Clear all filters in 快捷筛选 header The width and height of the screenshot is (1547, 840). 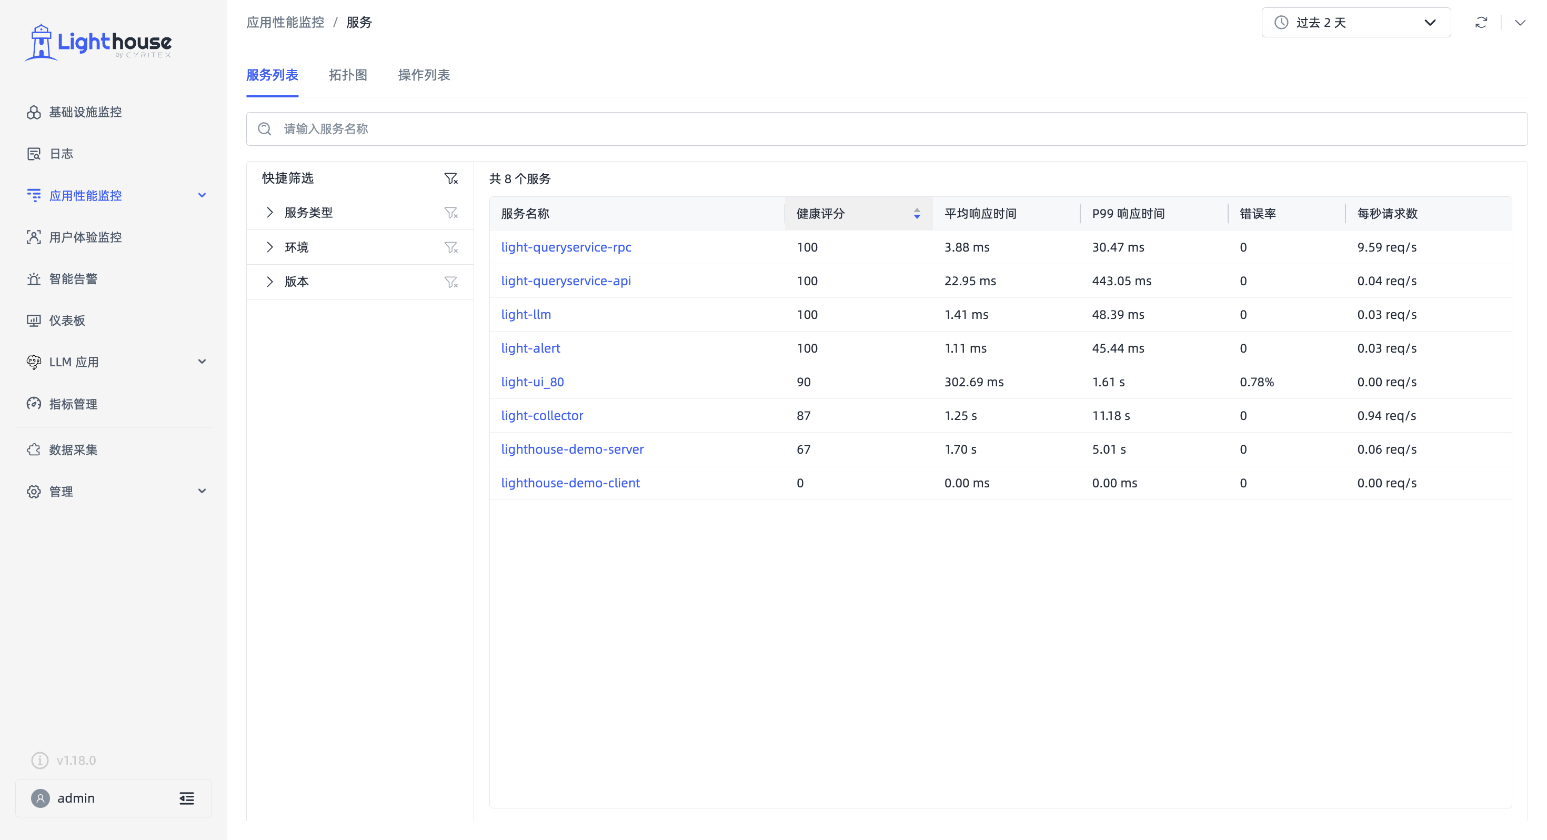pos(451,178)
